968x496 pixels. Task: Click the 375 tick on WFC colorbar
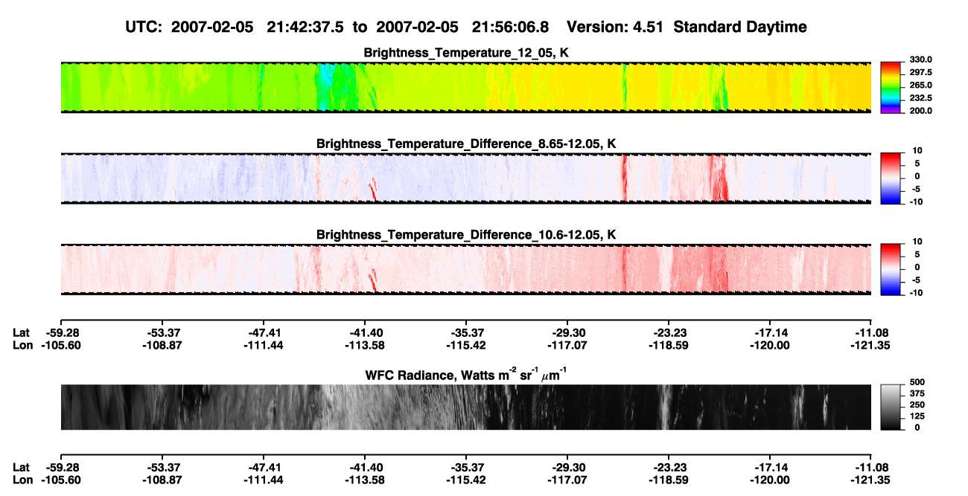tap(917, 393)
